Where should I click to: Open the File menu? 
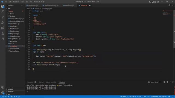[6, 2]
